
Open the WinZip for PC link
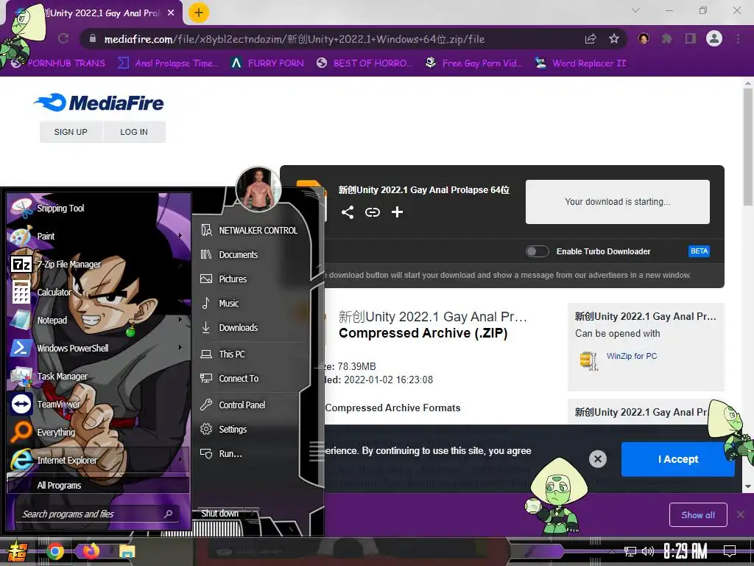coord(631,356)
